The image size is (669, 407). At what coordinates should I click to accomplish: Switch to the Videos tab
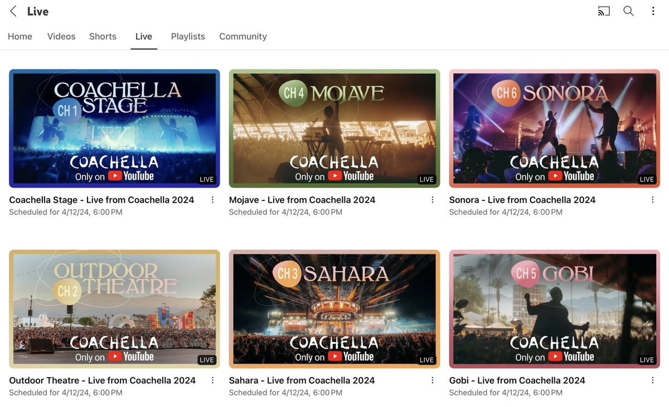pyautogui.click(x=61, y=36)
